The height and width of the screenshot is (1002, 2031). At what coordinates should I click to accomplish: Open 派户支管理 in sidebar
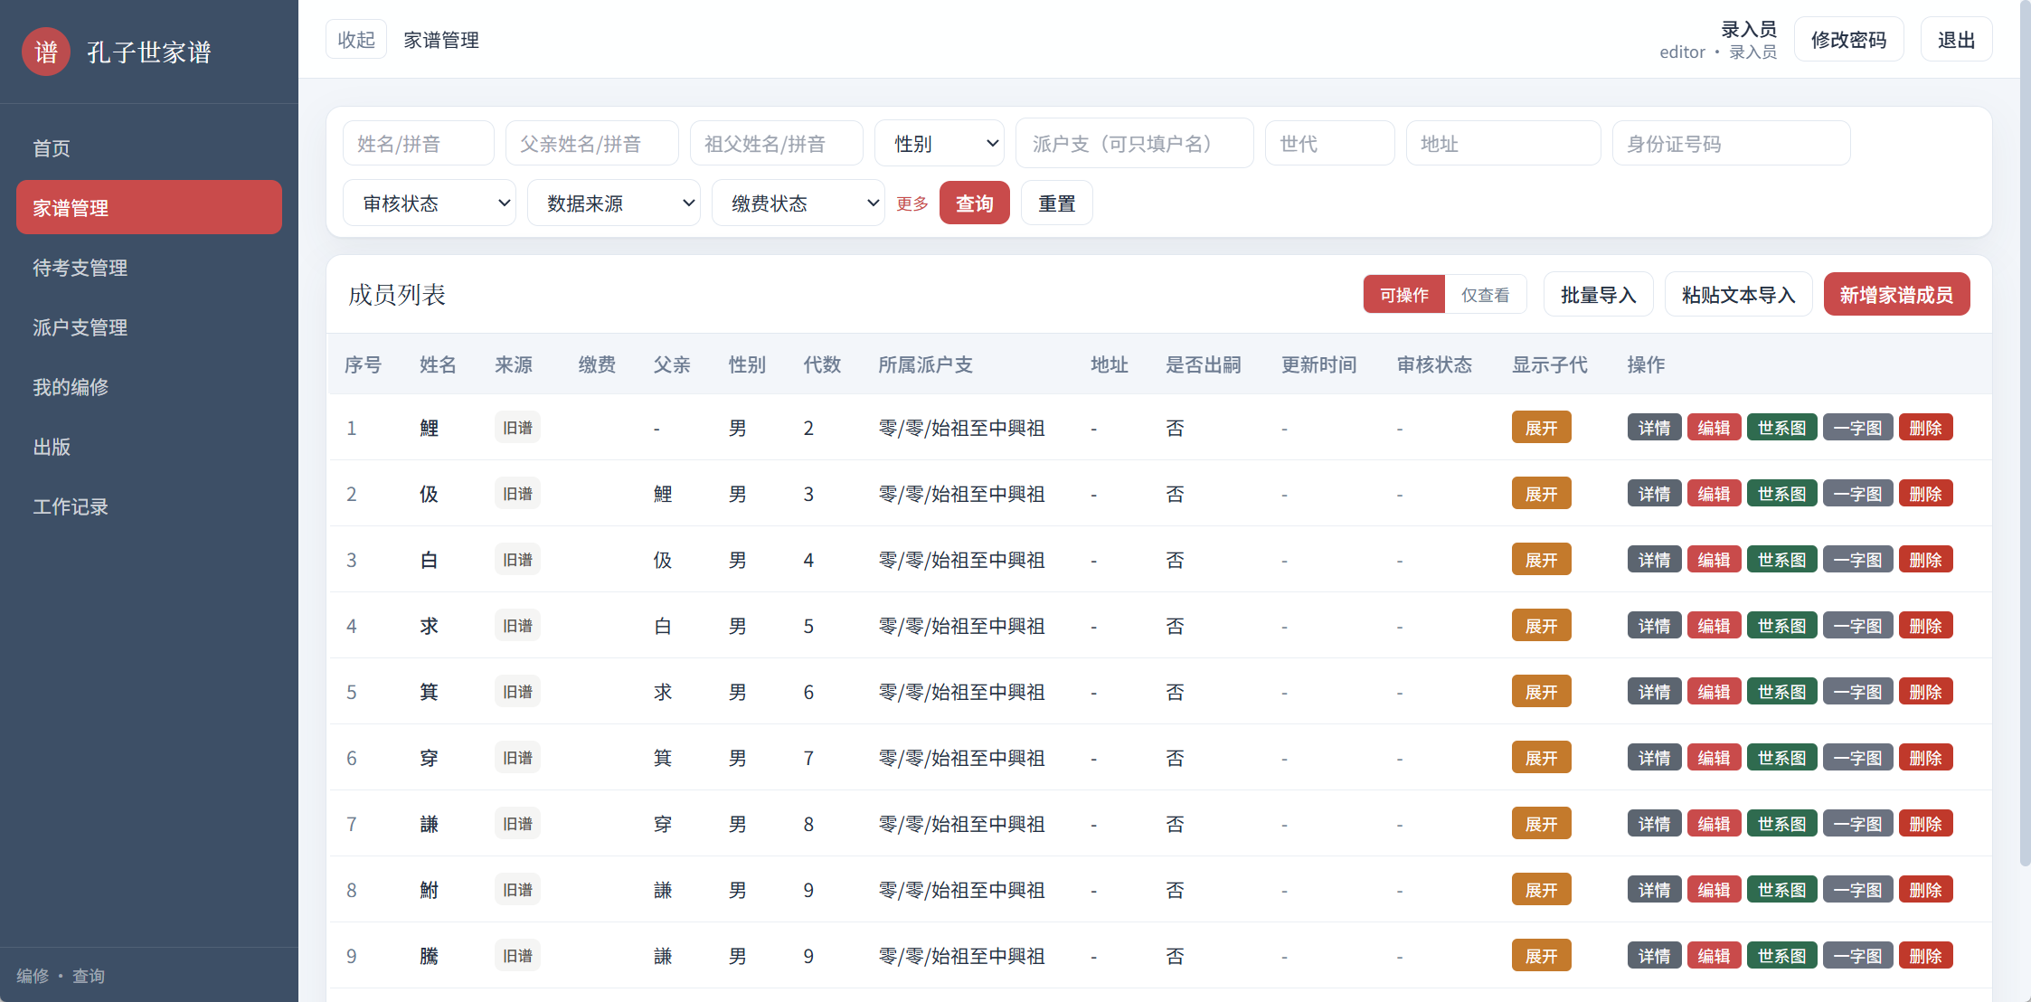click(149, 326)
